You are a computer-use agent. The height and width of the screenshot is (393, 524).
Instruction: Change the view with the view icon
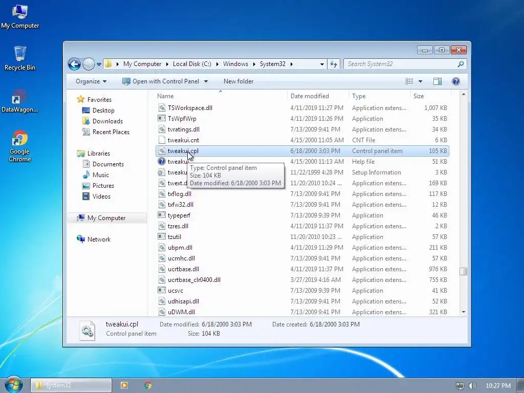point(409,81)
